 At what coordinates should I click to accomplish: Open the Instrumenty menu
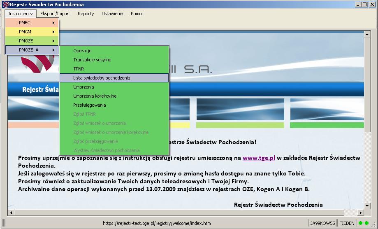(21, 14)
